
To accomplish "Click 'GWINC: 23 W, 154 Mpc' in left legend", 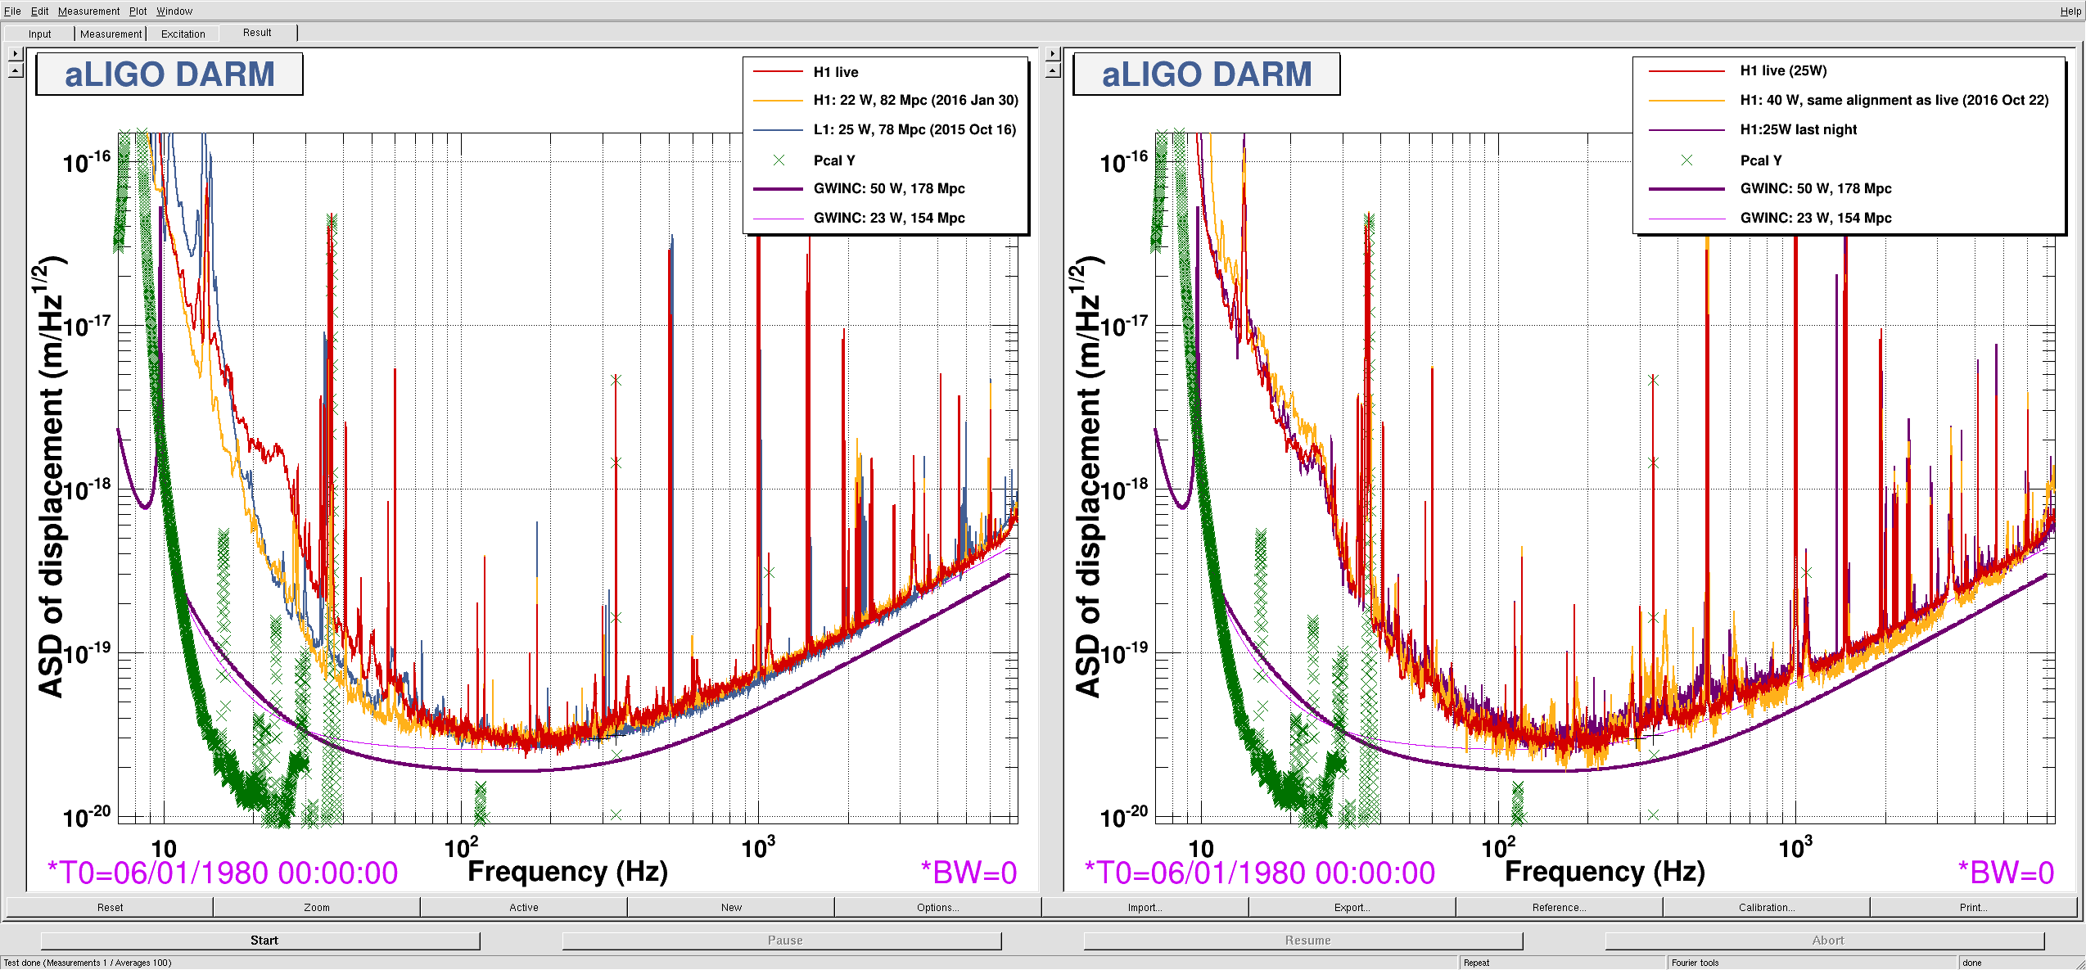I will pos(889,218).
